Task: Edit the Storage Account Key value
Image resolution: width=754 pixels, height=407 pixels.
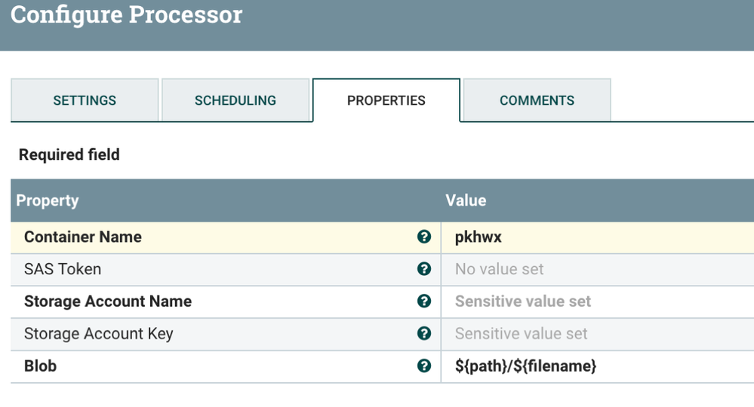Action: point(521,334)
